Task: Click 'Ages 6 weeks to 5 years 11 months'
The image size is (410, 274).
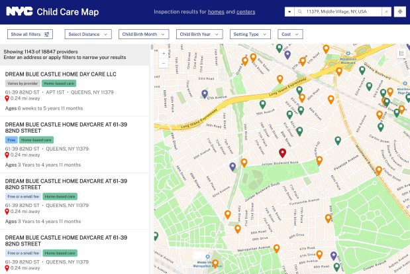Action: pos(44,108)
